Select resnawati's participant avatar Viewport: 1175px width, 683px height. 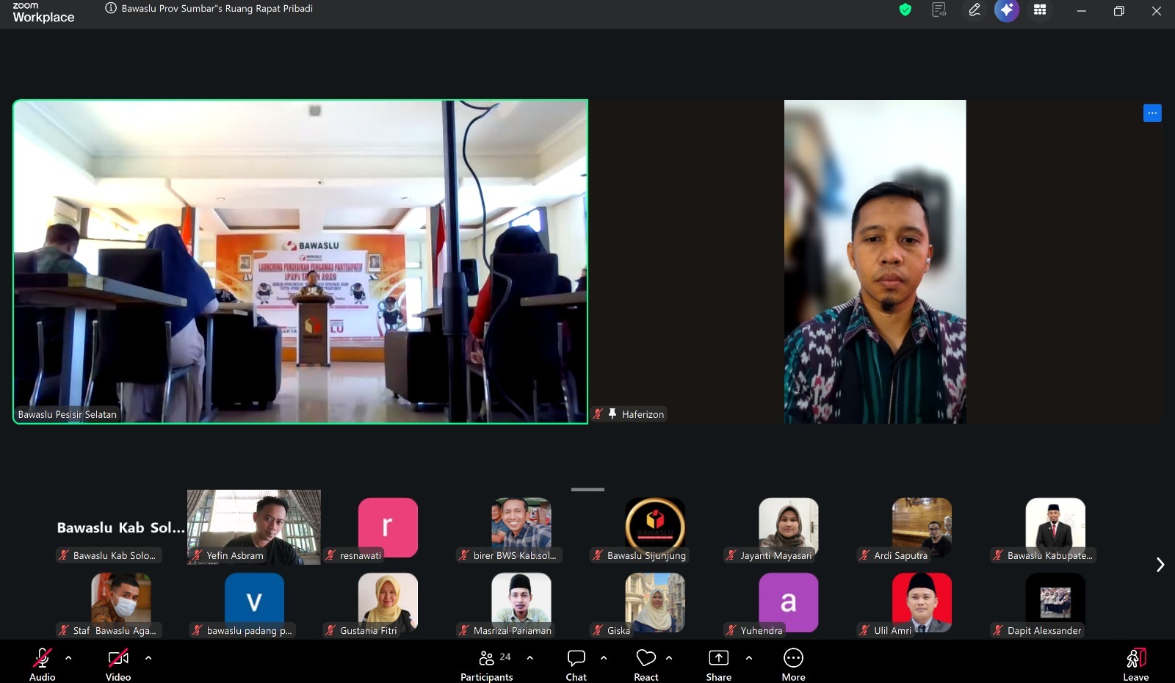click(x=388, y=527)
